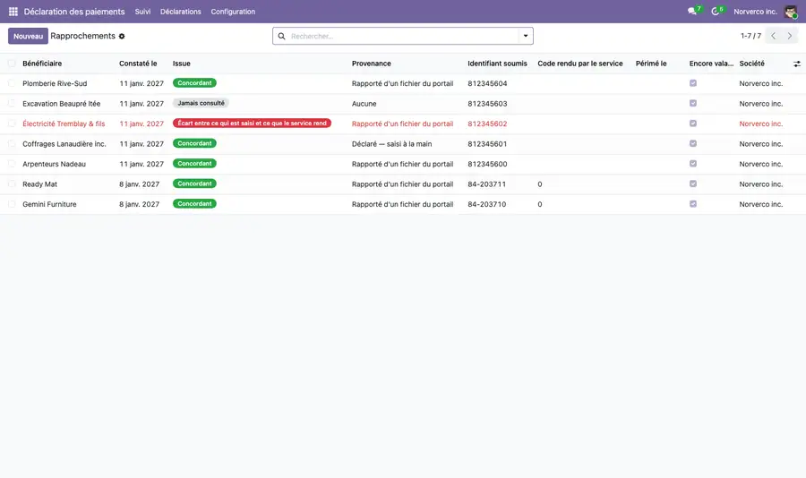Click the red Écart entre ce qui est saisi badge

pos(252,123)
